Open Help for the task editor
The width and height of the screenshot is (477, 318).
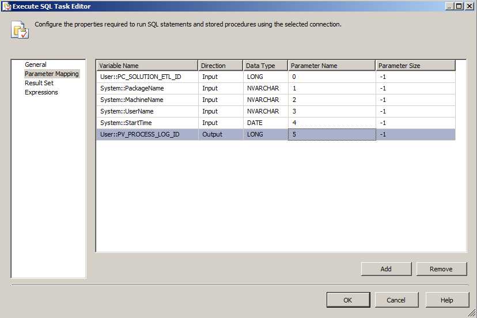pos(447,300)
